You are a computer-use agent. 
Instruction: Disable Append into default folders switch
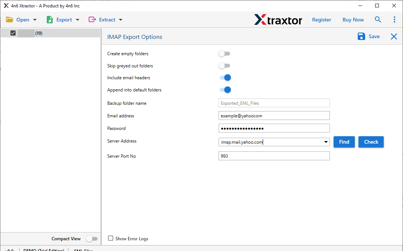coord(225,90)
